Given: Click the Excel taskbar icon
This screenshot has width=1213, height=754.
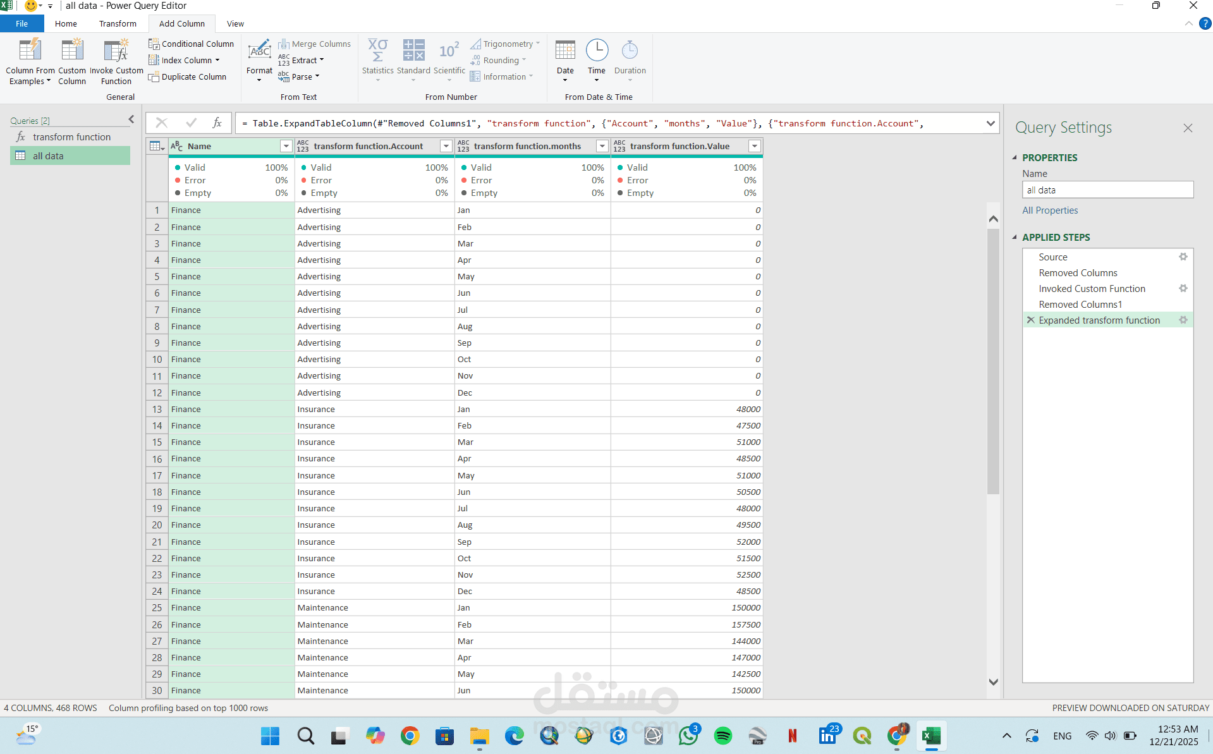Looking at the screenshot, I should tap(931, 736).
